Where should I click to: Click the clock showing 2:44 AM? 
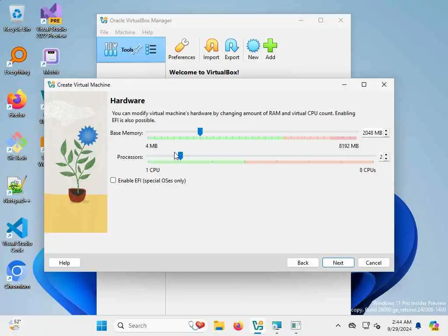[399, 325]
